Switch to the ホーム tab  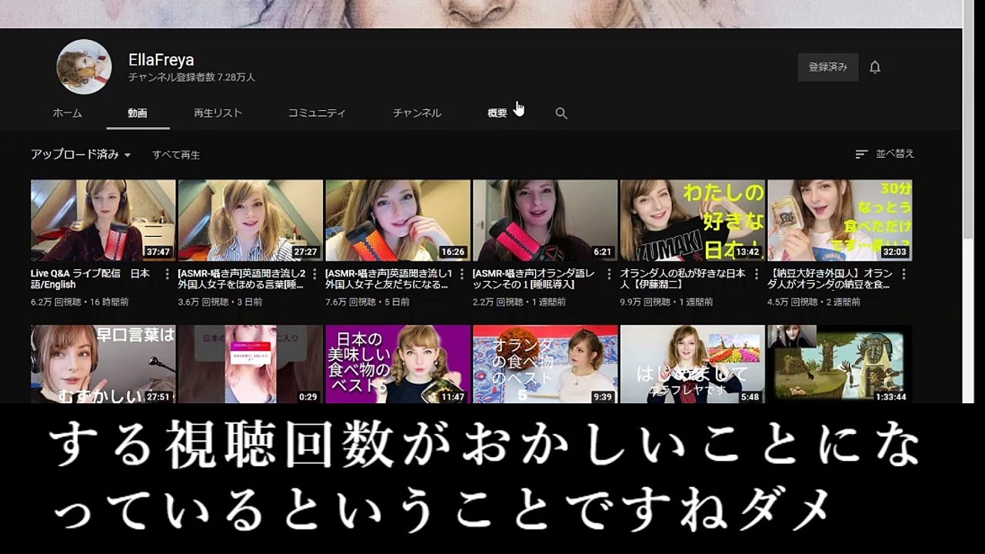pos(68,113)
